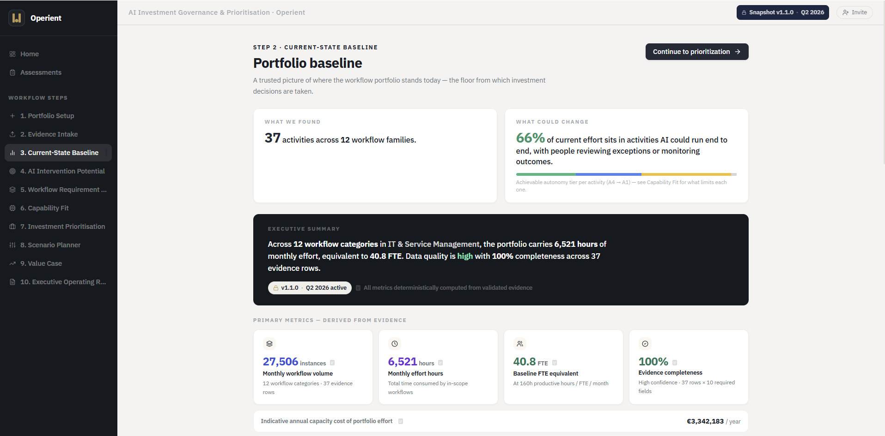Click the info icon beside 100% completeness
The height and width of the screenshot is (436, 885).
675,363
